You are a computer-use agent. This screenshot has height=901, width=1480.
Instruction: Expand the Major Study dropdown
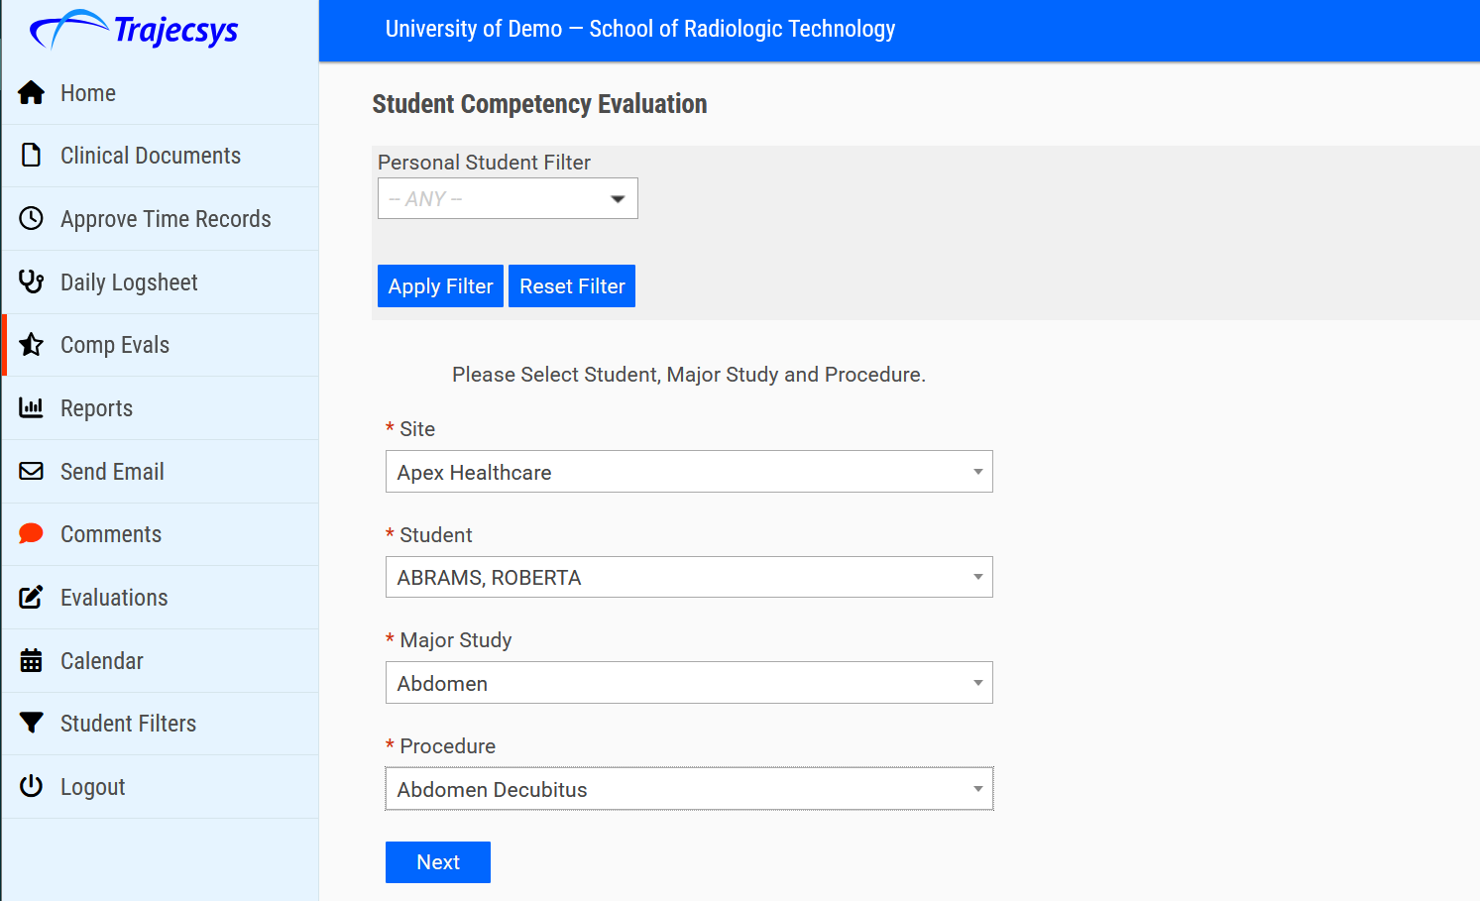(x=688, y=683)
